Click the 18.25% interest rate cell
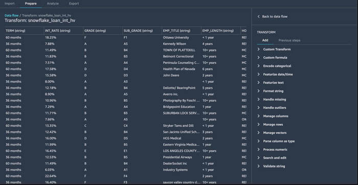The height and width of the screenshot is (185, 358). pyautogui.click(x=51, y=37)
